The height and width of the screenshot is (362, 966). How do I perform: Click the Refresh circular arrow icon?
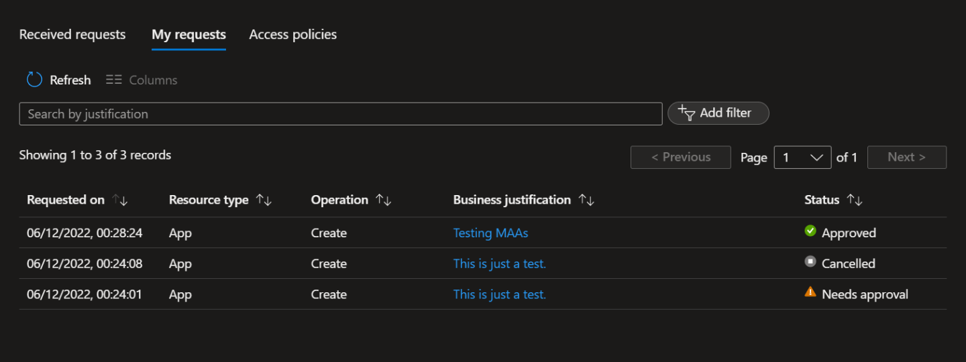[34, 80]
